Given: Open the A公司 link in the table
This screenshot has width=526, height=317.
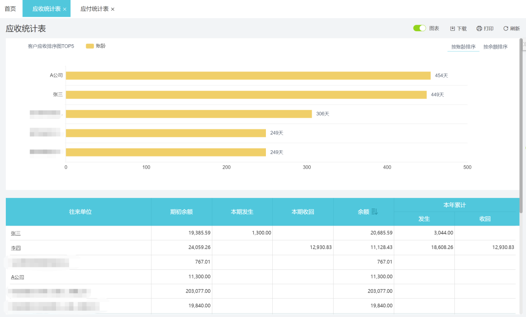Looking at the screenshot, I should (18, 277).
